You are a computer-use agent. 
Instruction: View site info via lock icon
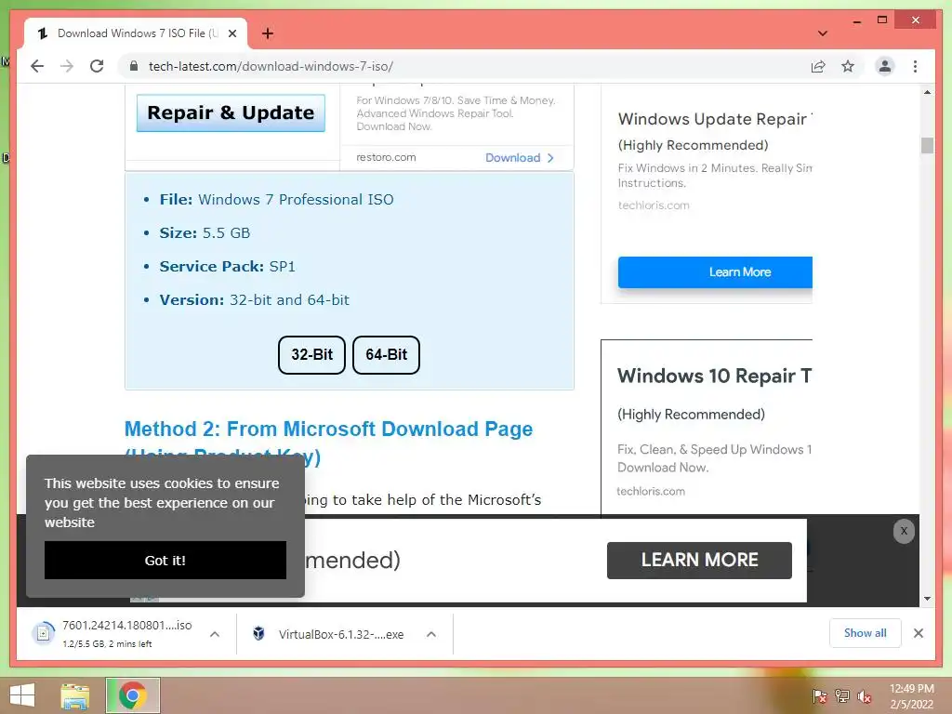coord(134,66)
